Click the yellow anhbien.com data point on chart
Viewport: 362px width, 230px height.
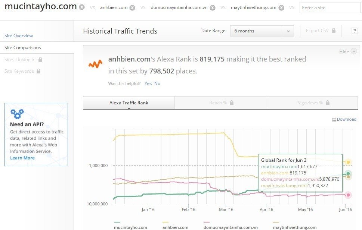pyautogui.click(x=348, y=162)
